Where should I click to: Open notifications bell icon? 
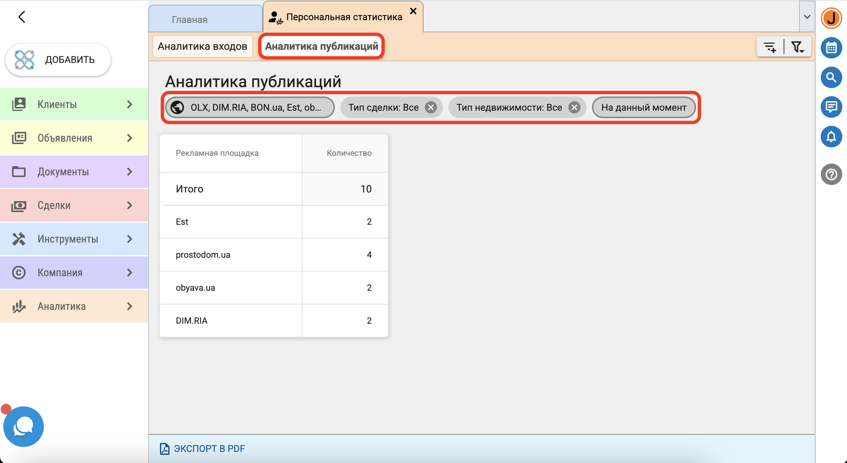(831, 137)
